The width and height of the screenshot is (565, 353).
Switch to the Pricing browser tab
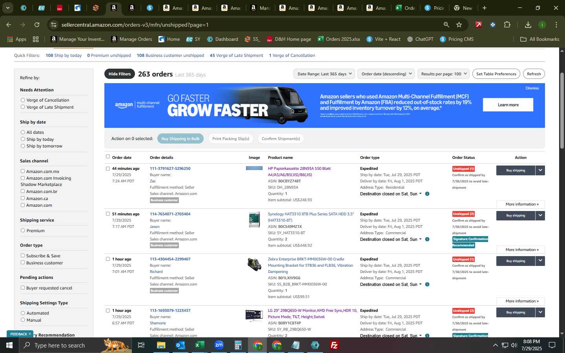click(x=434, y=8)
